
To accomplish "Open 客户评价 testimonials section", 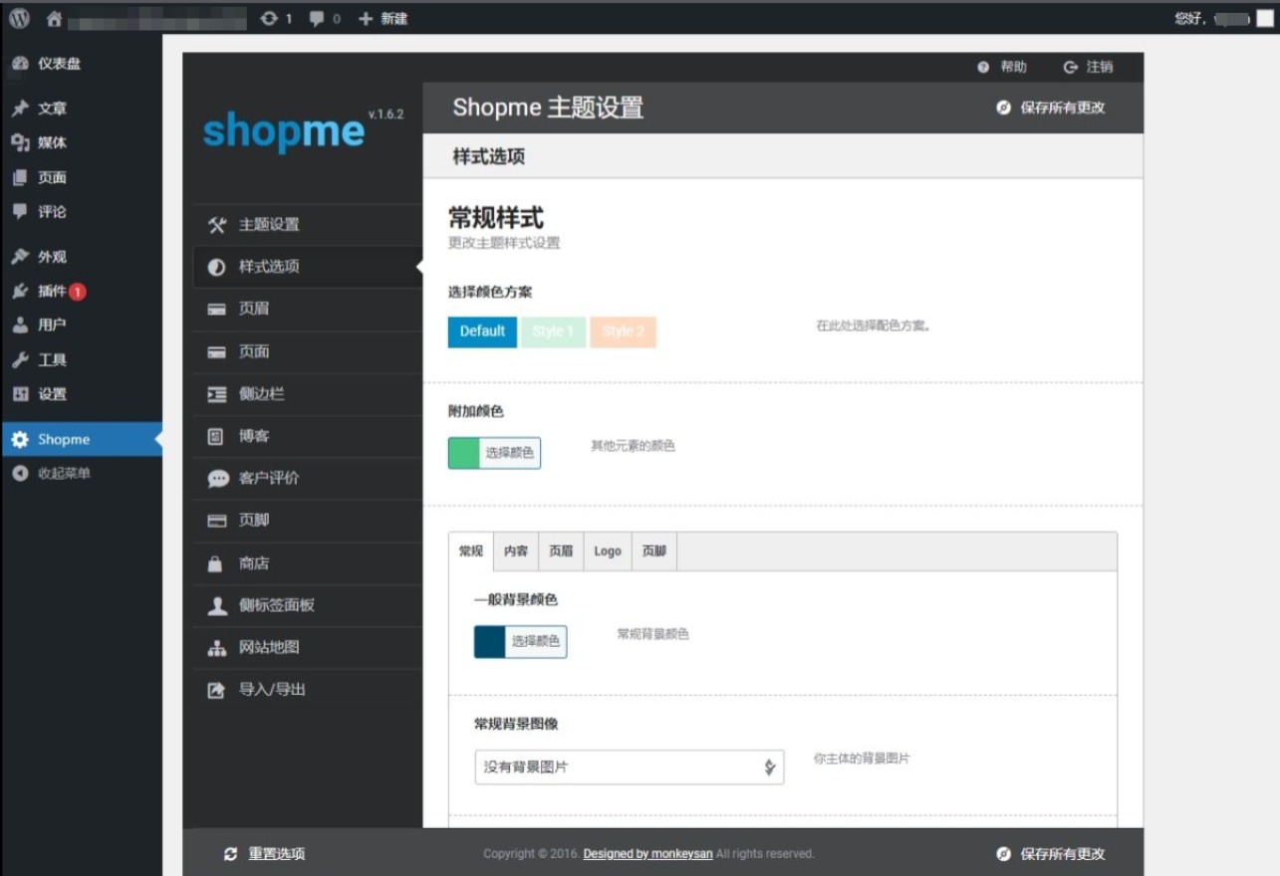I will [307, 478].
